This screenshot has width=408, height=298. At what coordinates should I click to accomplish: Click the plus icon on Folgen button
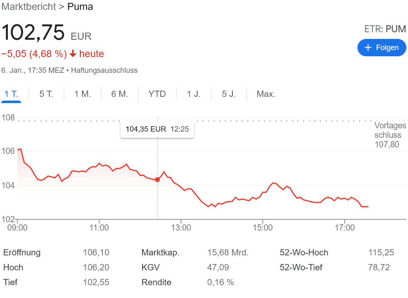[x=368, y=48]
